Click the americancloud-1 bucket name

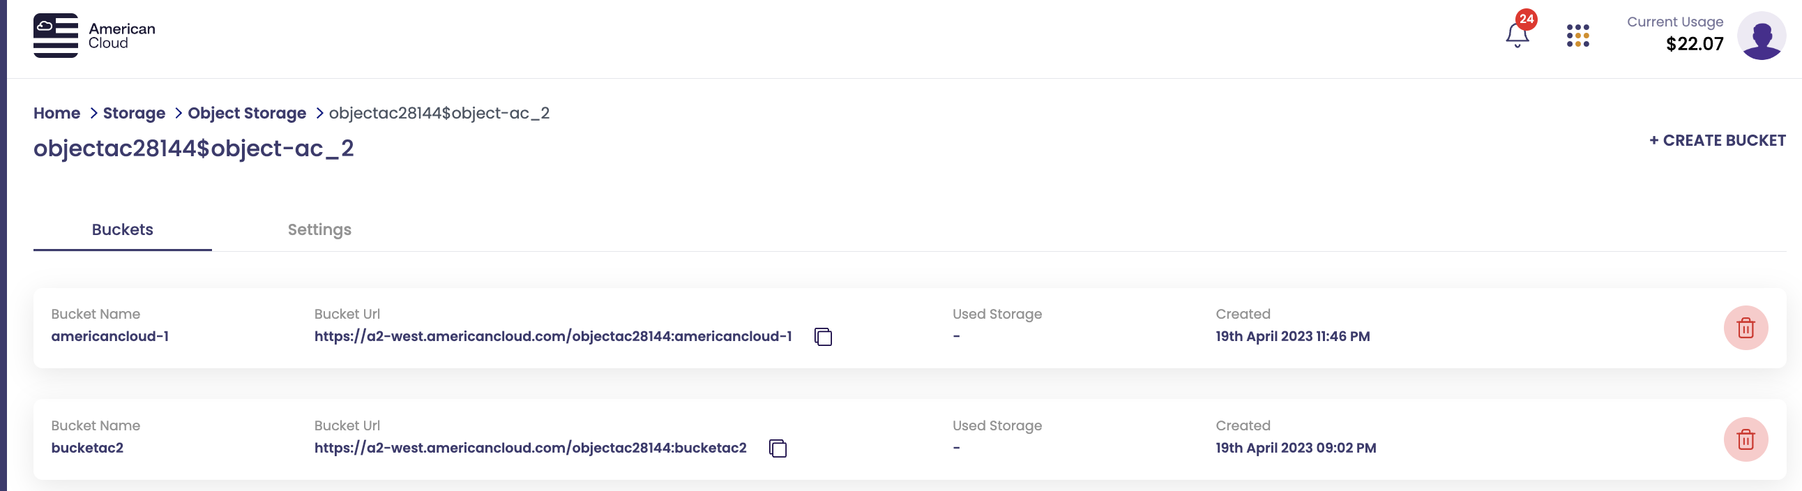tap(109, 336)
